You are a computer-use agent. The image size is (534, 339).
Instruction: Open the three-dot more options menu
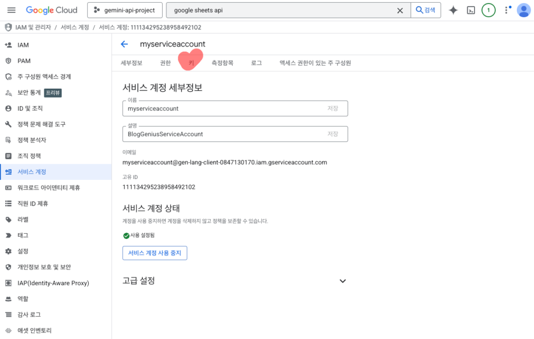tap(506, 10)
